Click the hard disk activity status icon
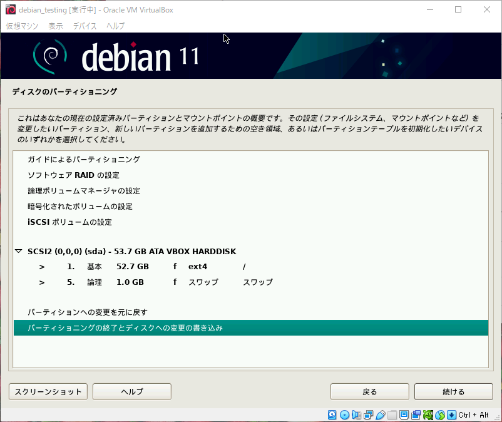Image resolution: width=502 pixels, height=422 pixels. point(332,415)
